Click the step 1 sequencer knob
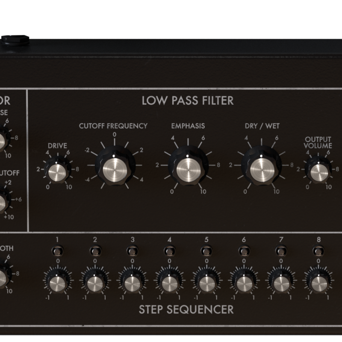The image size is (342, 342). (x=58, y=282)
